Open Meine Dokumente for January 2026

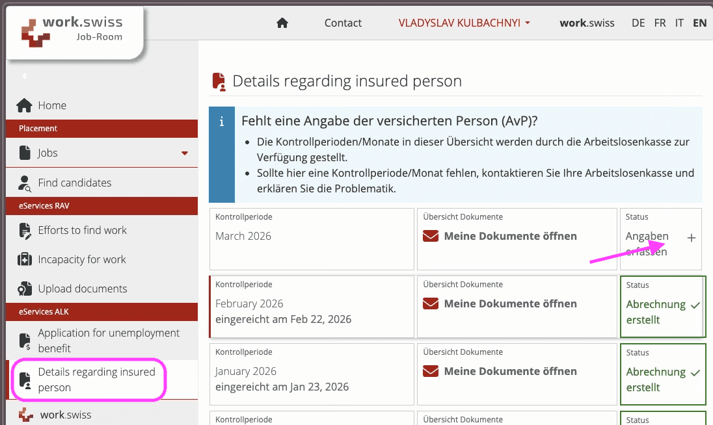coord(510,372)
